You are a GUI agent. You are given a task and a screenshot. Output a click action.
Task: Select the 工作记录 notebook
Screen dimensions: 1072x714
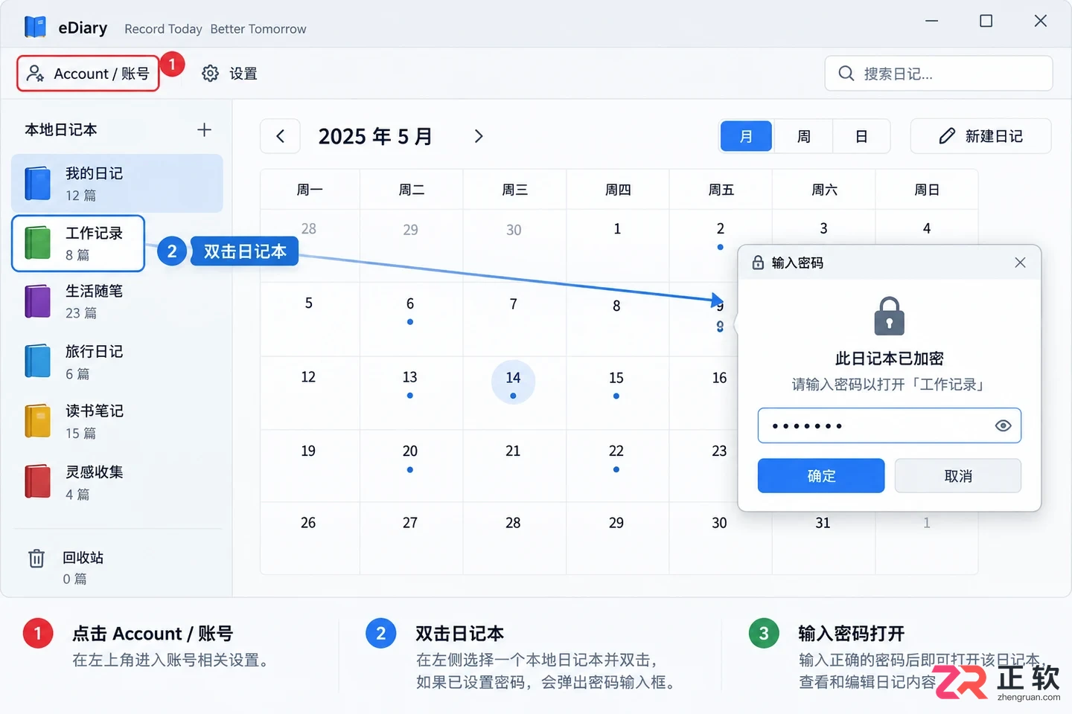click(x=78, y=243)
